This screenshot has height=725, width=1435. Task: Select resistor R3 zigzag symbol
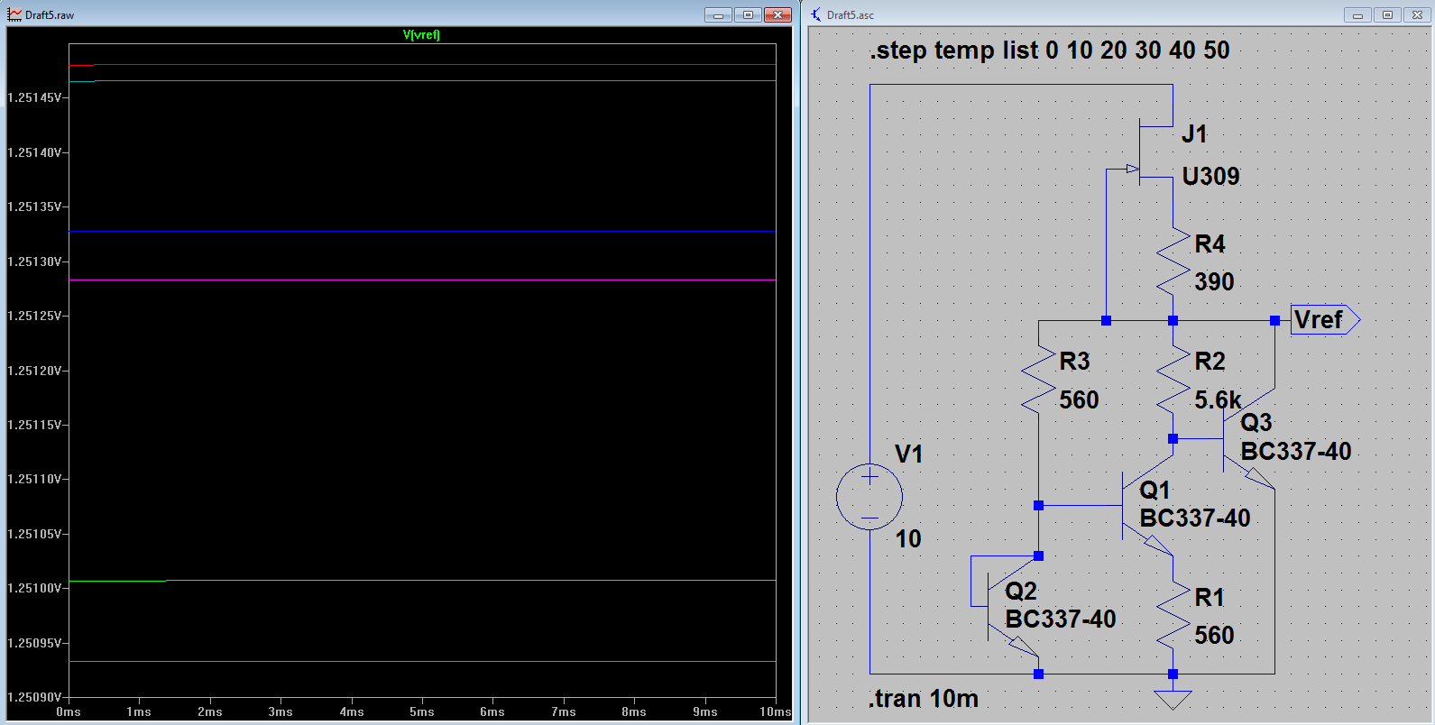coord(1038,380)
